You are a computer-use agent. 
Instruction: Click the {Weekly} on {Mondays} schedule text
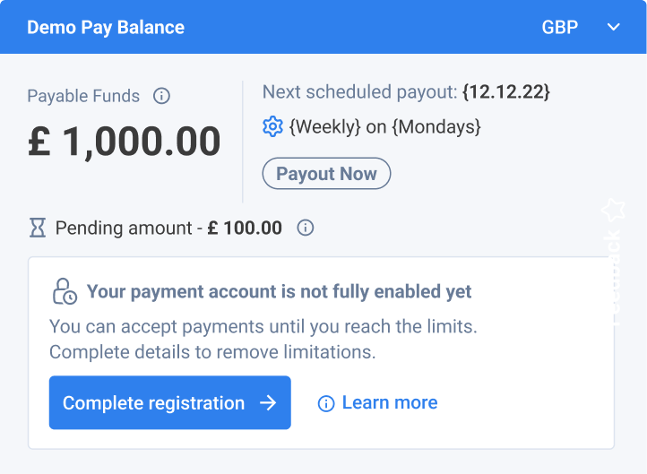tap(385, 127)
